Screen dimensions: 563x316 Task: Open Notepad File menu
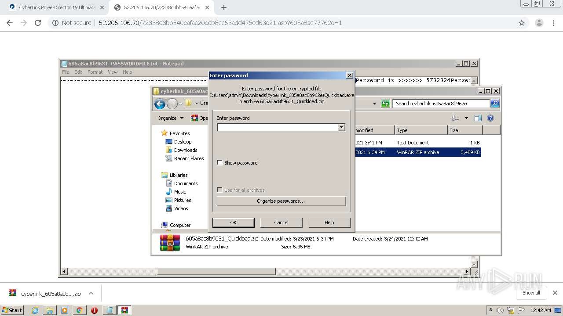[x=66, y=72]
